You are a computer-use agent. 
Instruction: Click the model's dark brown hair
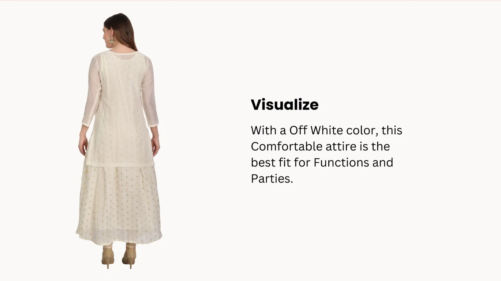coord(121,31)
